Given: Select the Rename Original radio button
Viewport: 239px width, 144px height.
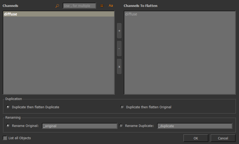Looking at the screenshot, I should (8, 126).
